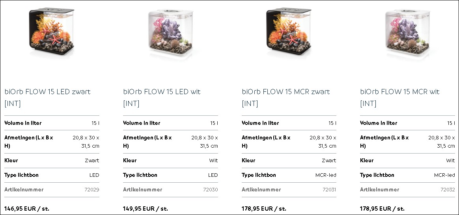Image resolution: width=459 pixels, height=215 pixels.
Task: Open the black biOrb FLOW 15 LED product image
Action: click(x=51, y=32)
